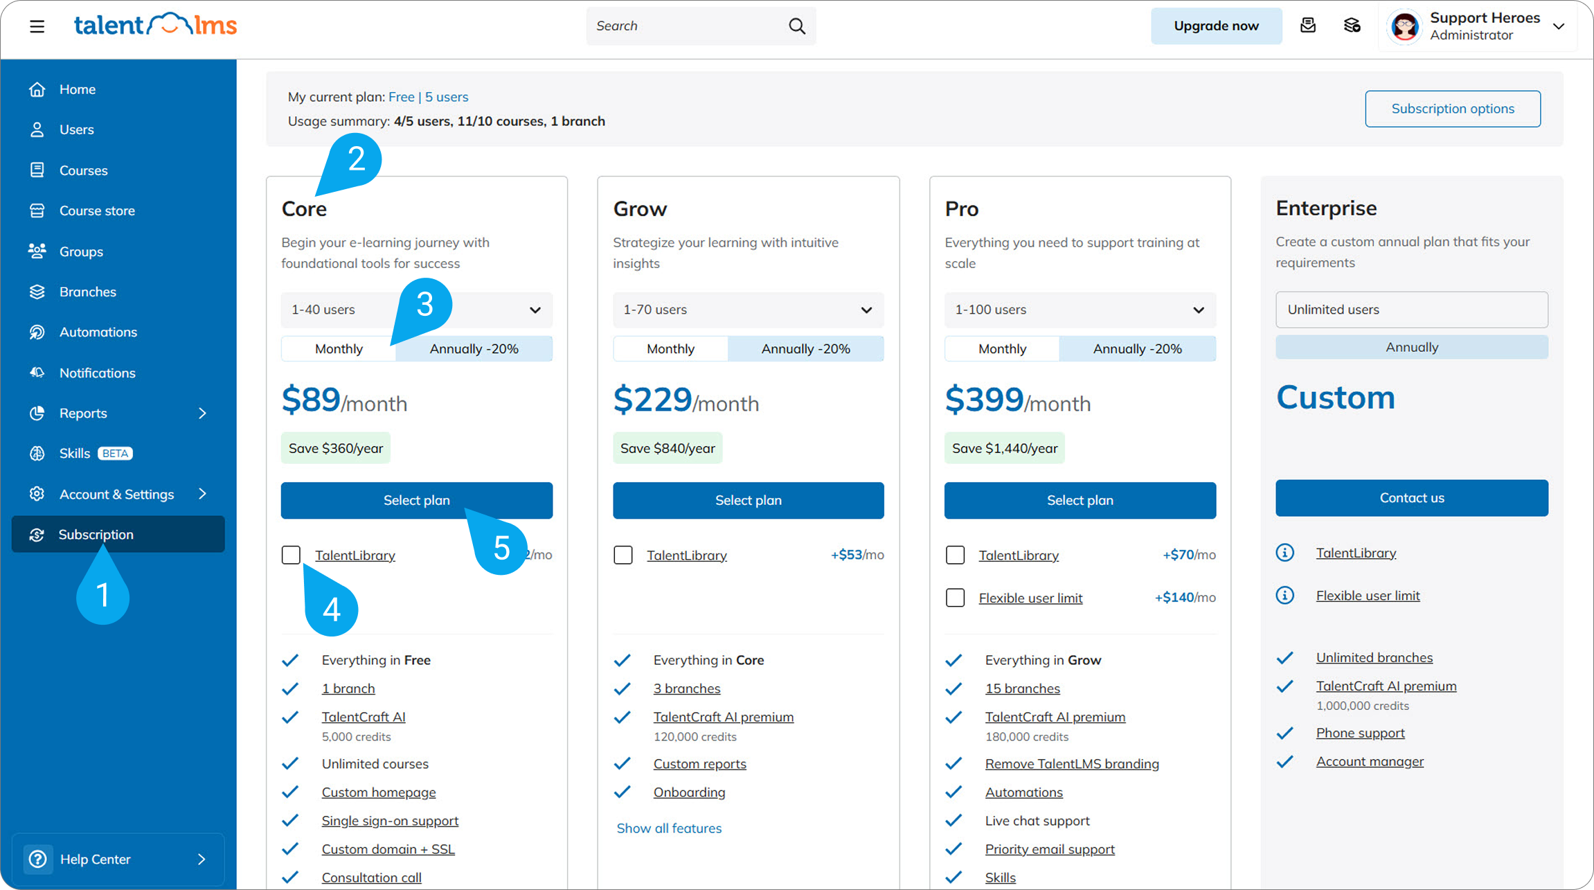
Task: Show all features of Grow plan
Action: click(x=669, y=828)
